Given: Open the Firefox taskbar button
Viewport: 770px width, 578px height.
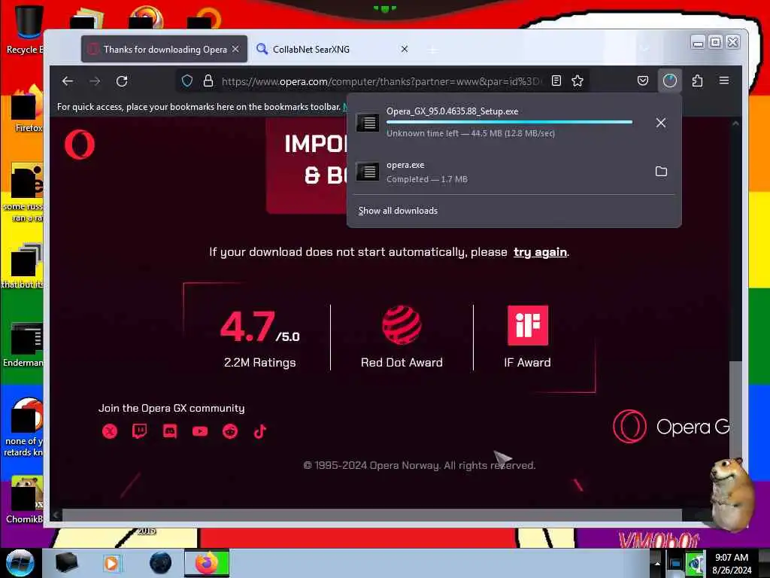Looking at the screenshot, I should (x=207, y=563).
